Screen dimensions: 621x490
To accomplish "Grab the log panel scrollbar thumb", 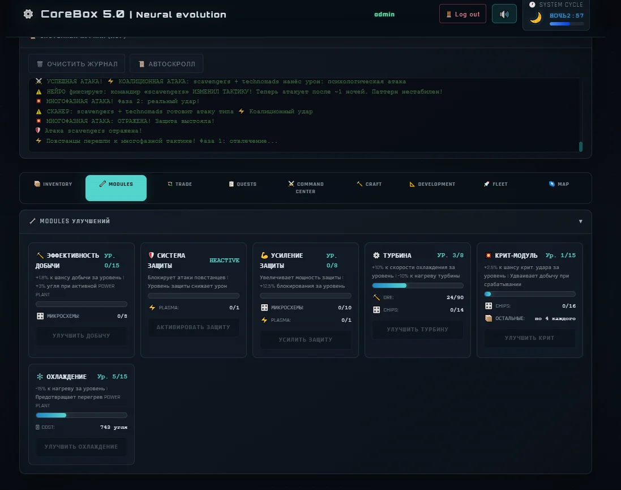I will coord(581,147).
